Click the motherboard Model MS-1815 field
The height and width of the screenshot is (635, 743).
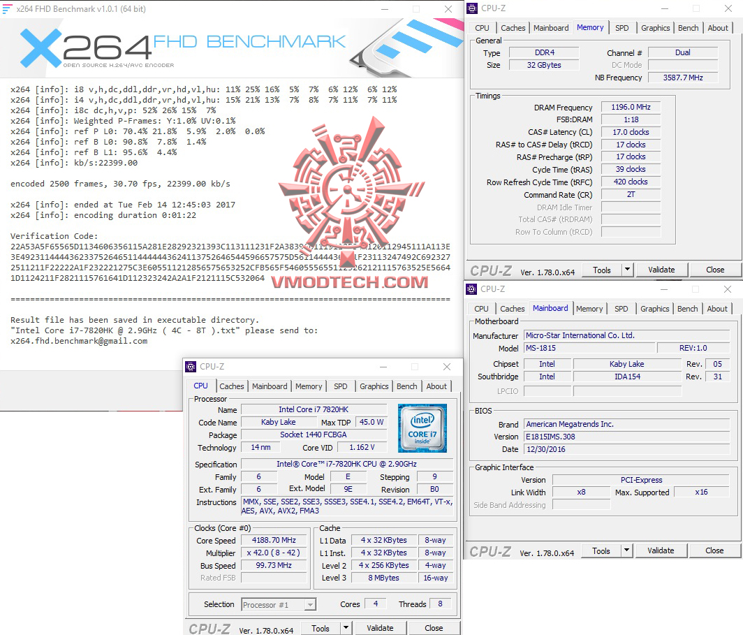[x=589, y=349]
